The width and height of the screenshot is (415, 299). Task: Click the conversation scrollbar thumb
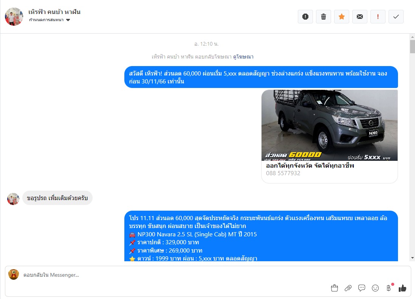(412, 46)
